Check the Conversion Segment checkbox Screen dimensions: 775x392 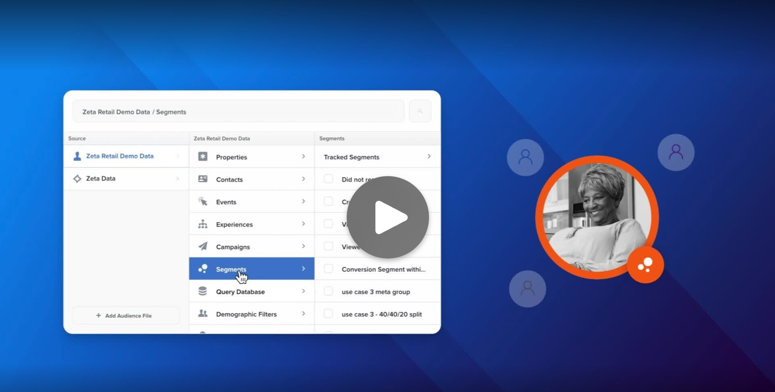(328, 269)
